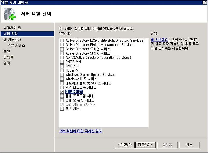Select the Hyper-V role checkbox
This screenshot has height=153, width=208.
click(62, 70)
